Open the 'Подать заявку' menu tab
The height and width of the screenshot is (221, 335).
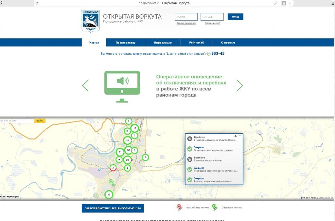tap(125, 43)
